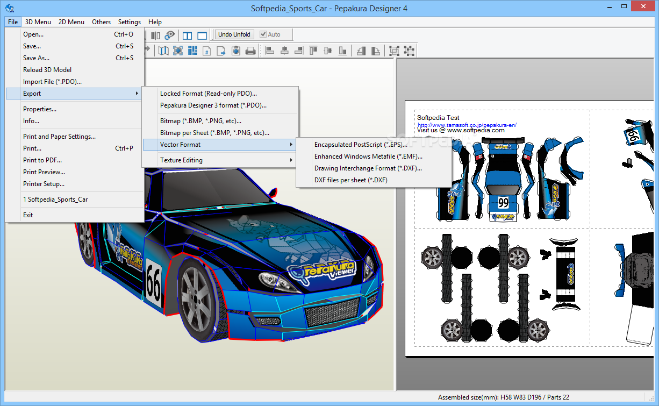Select Save As... in the File menu
Viewport: 659px width, 406px height.
click(75, 58)
